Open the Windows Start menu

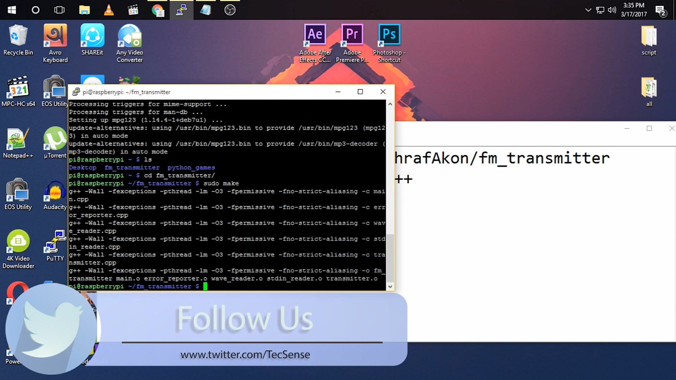click(11, 9)
